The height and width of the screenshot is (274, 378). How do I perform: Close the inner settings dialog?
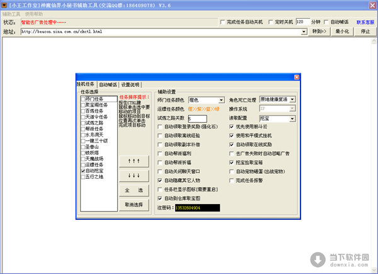click(297, 76)
